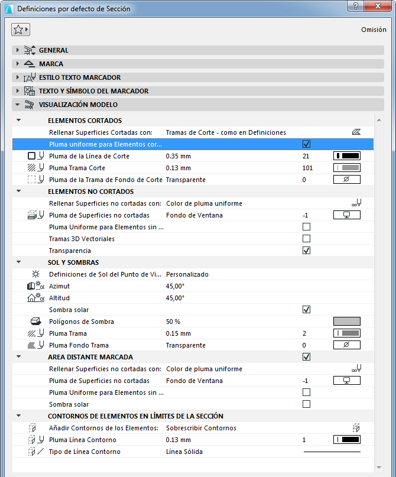Click the scroll down arrow of the list

[379, 468]
